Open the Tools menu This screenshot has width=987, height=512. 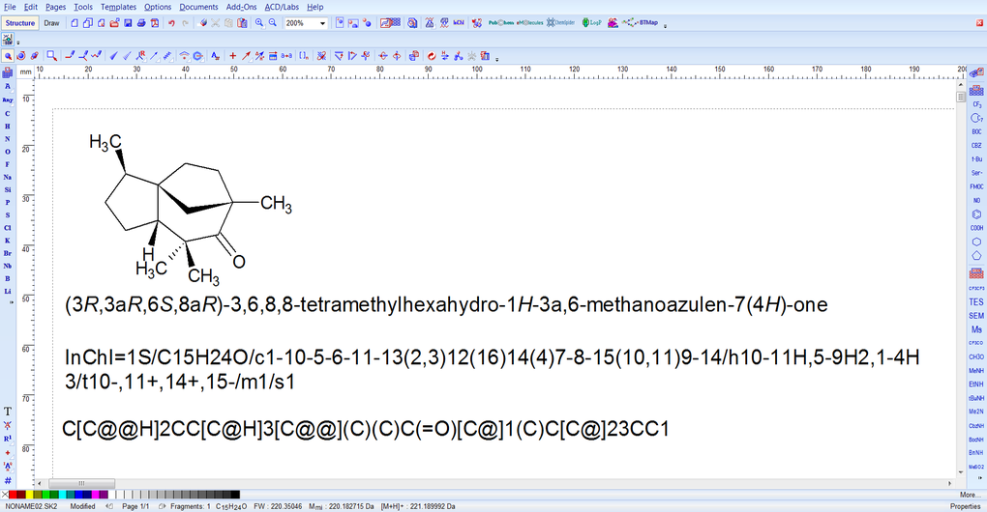(x=83, y=7)
